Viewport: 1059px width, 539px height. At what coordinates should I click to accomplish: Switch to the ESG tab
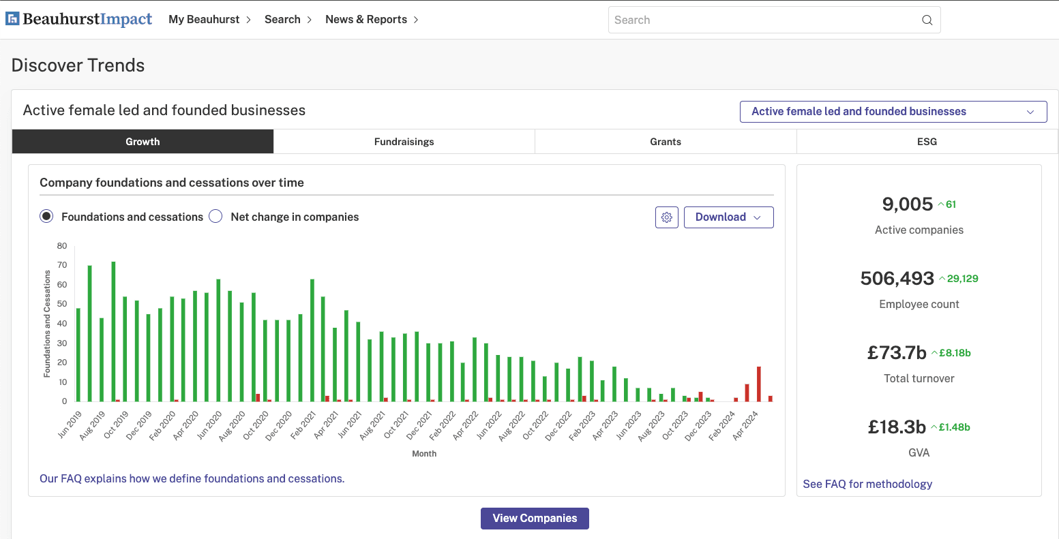point(927,142)
